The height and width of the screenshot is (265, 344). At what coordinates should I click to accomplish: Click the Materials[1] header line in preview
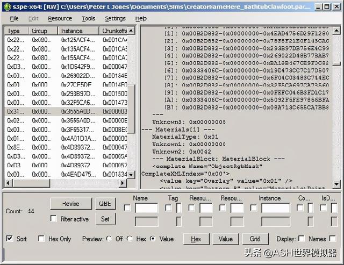coord(178,130)
